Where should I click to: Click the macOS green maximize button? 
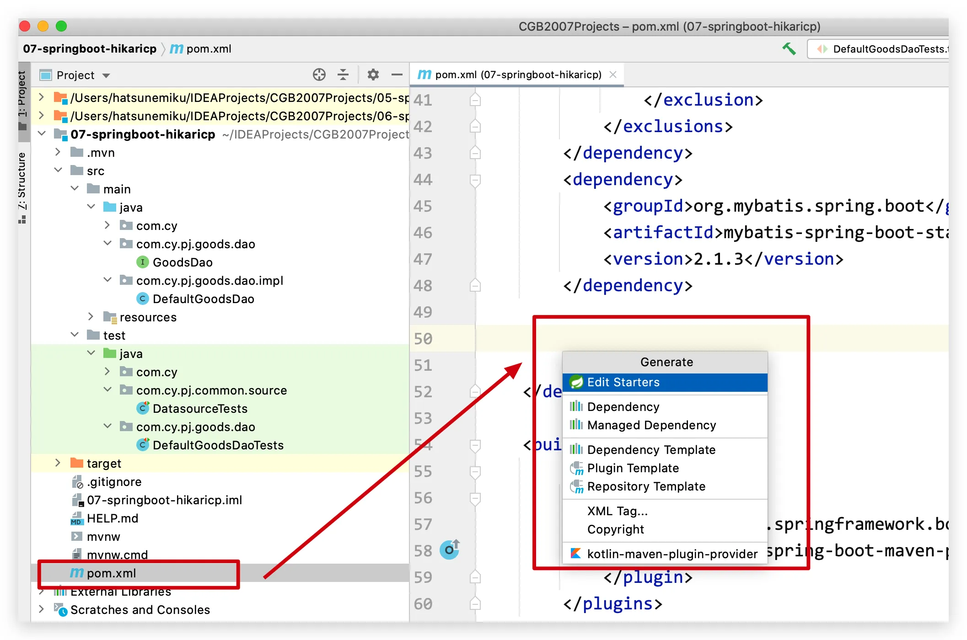[61, 26]
